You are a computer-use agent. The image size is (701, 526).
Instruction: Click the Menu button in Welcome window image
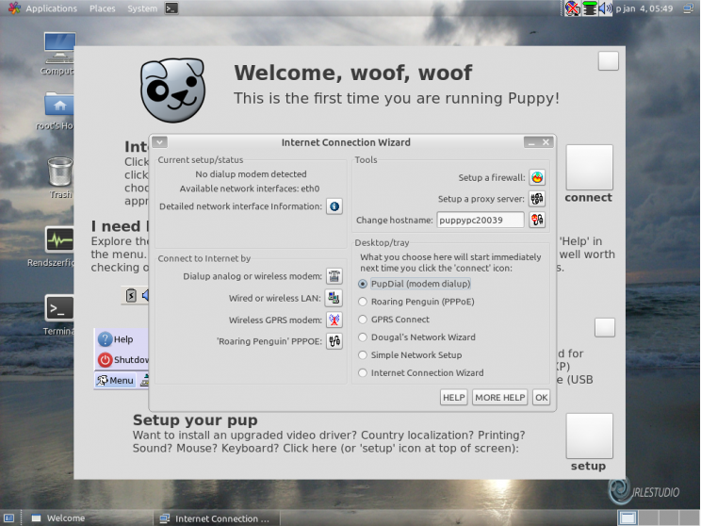click(115, 380)
